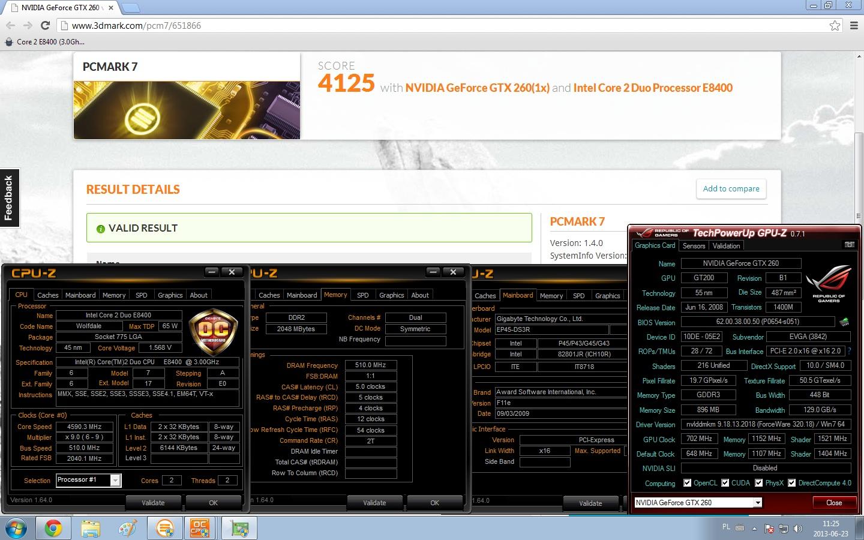This screenshot has width=864, height=540.
Task: Toggle the DirectCompute 4.0 checkbox
Action: coord(791,483)
